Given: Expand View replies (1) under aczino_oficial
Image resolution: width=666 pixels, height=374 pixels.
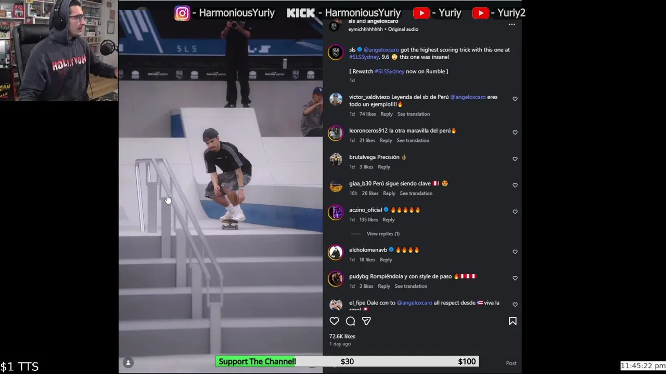Looking at the screenshot, I should 383,234.
